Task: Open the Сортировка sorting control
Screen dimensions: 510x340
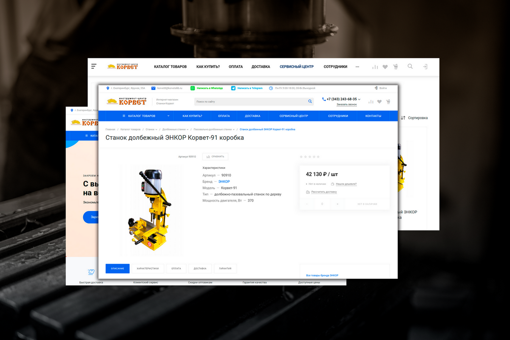Action: 414,118
